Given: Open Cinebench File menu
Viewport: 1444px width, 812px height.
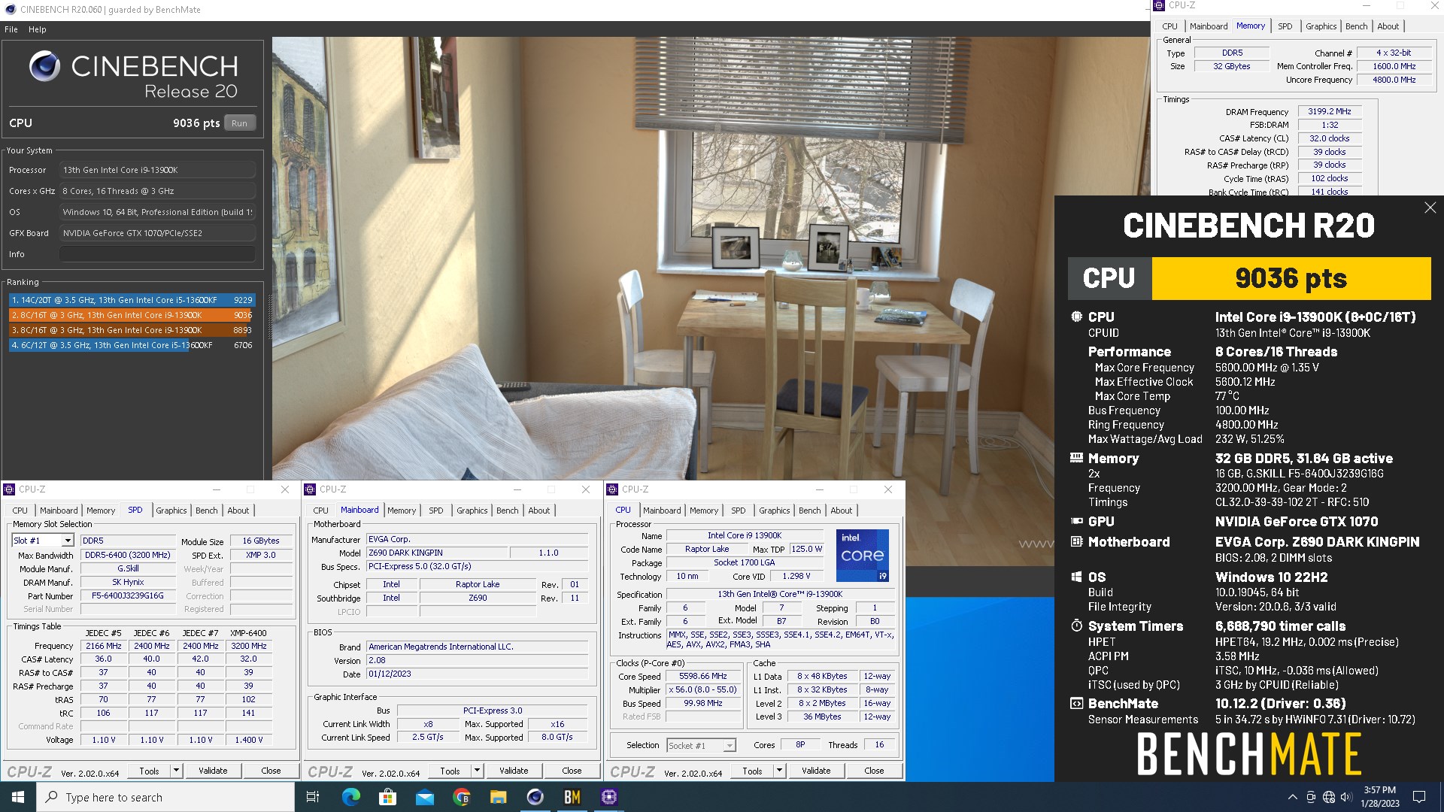Looking at the screenshot, I should [11, 29].
